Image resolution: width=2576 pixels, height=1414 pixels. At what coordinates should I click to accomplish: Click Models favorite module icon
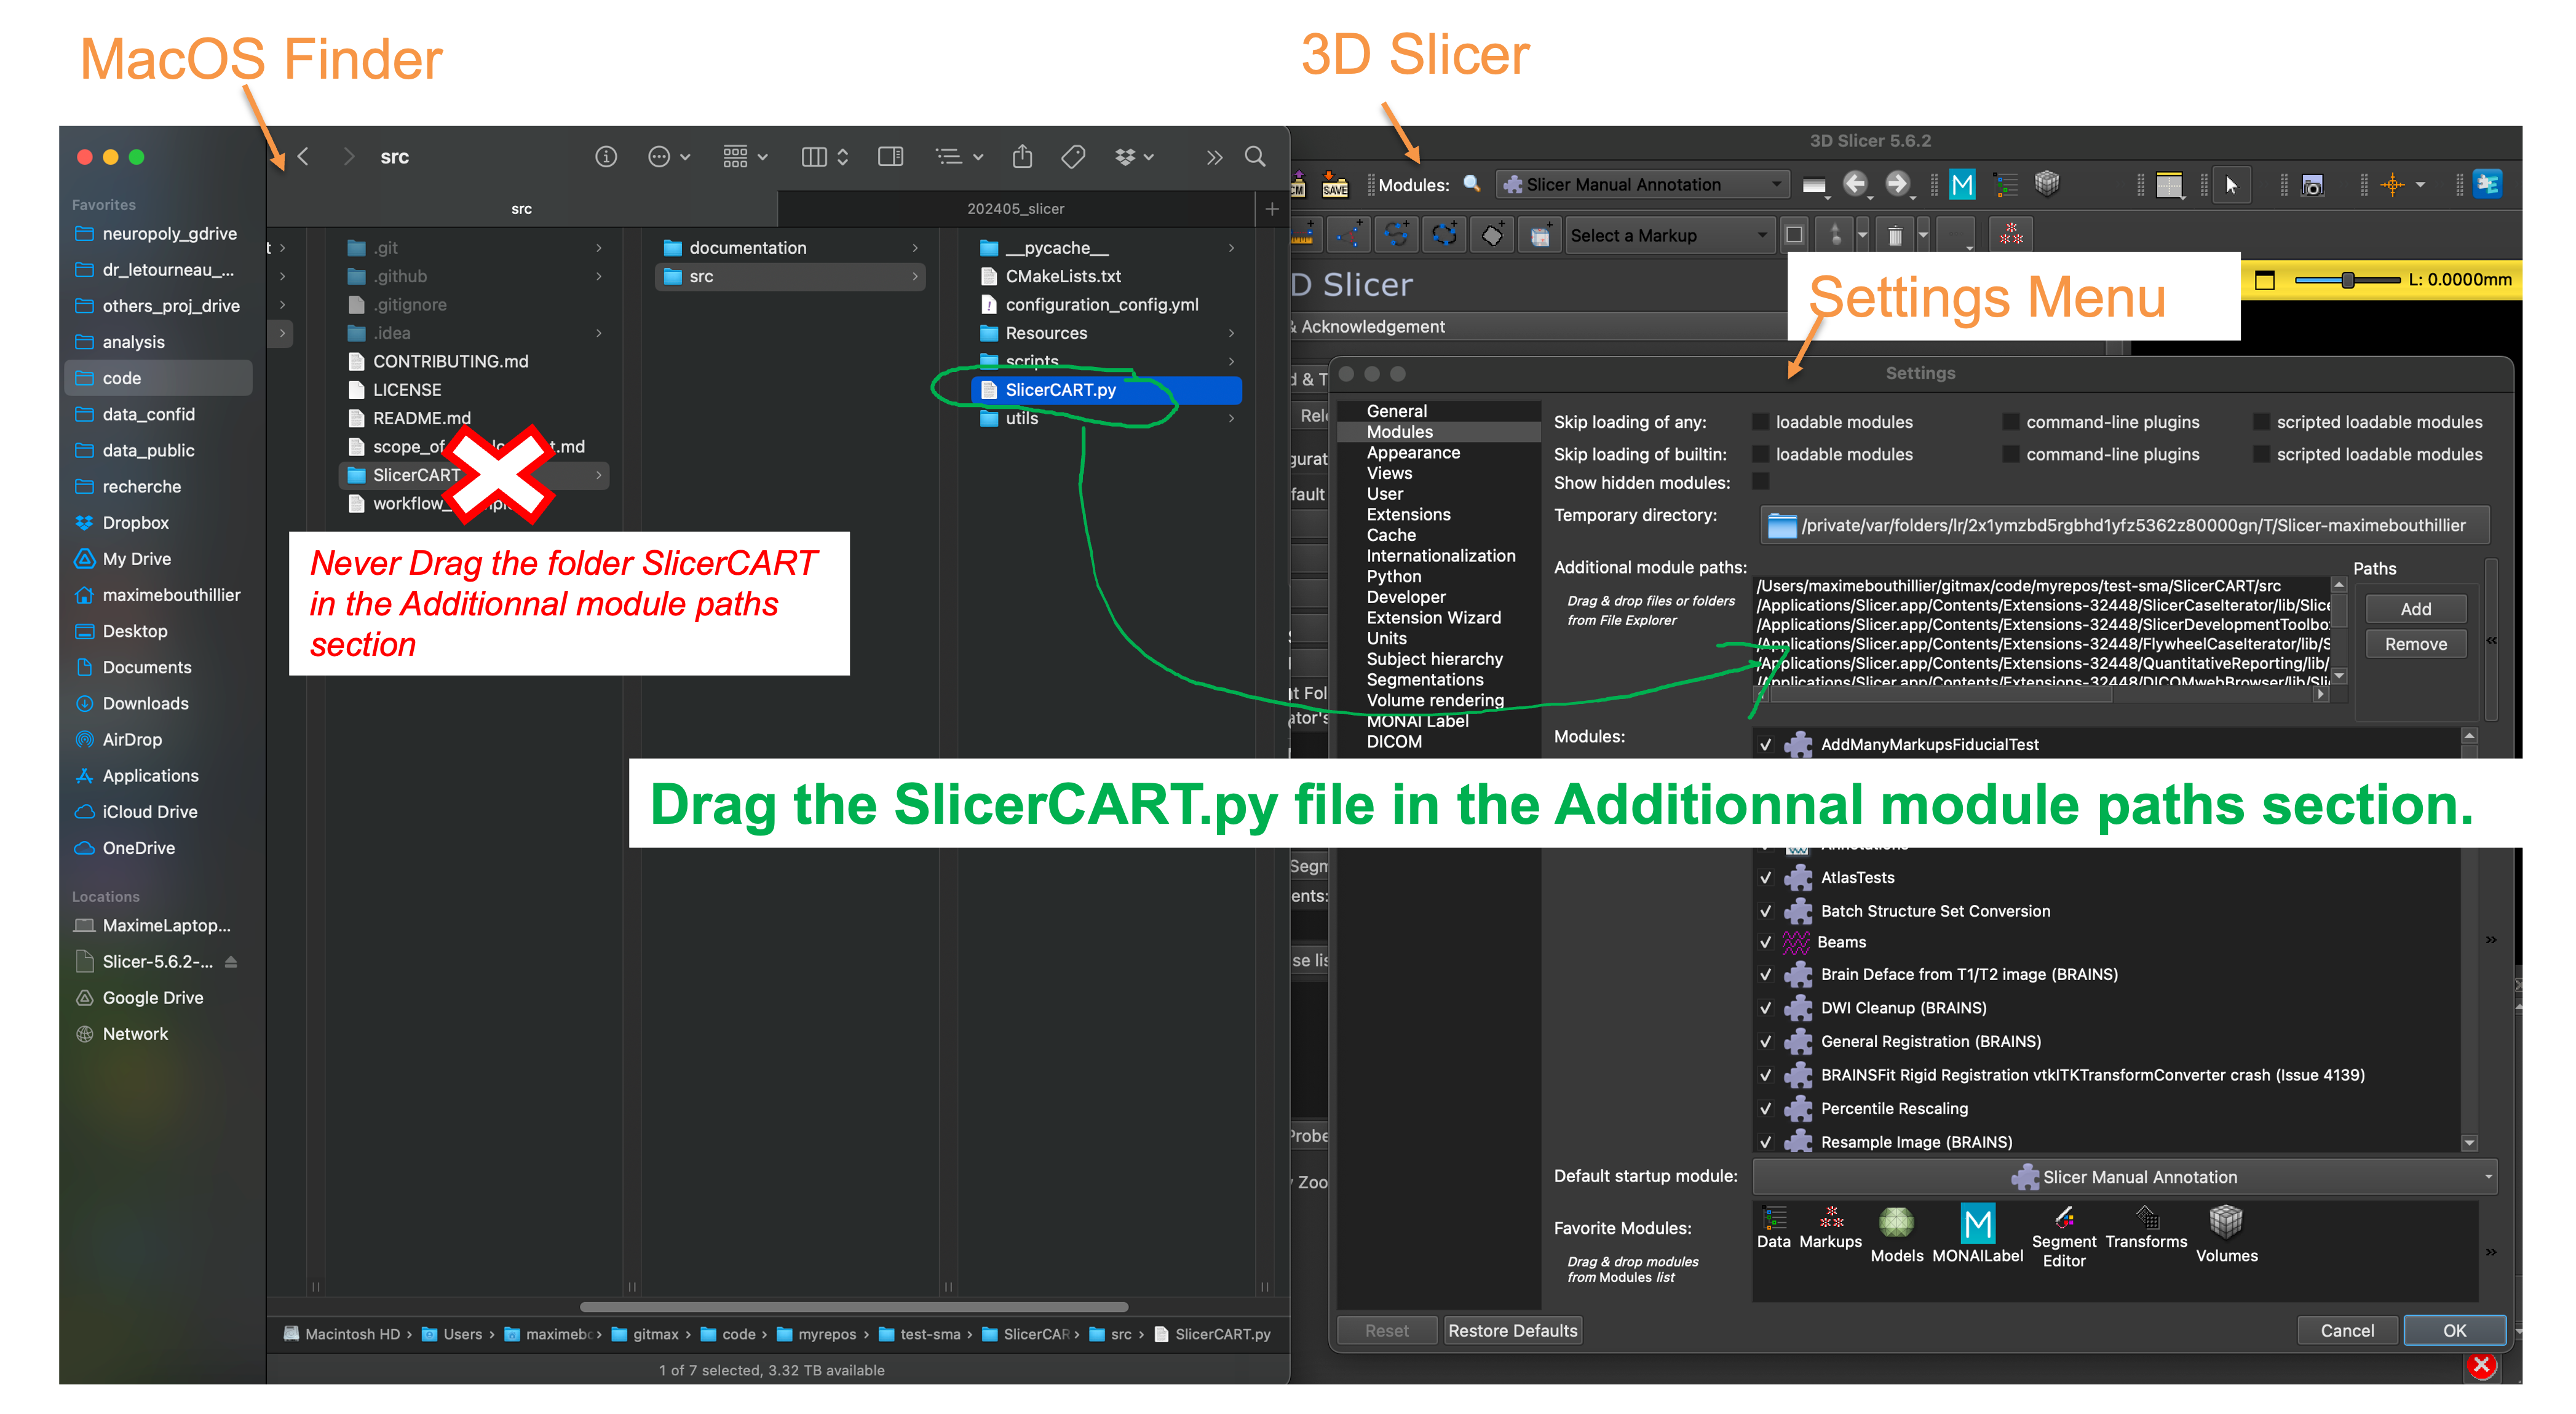click(x=1896, y=1234)
